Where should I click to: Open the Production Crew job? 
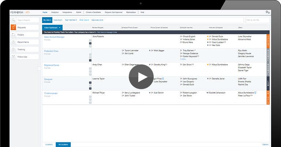coord(51,51)
